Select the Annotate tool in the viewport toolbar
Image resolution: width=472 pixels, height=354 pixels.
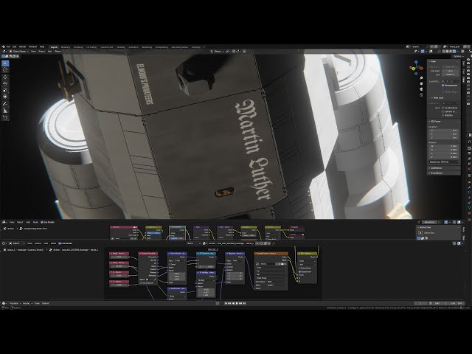5,104
